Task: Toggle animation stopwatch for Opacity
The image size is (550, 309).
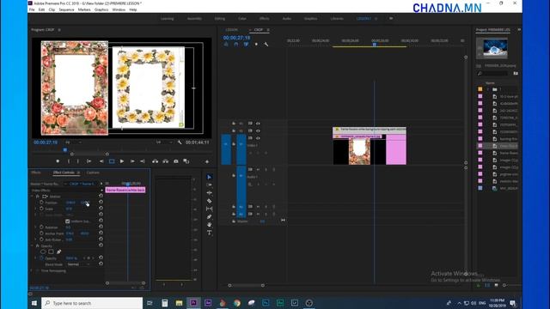Action: [41, 257]
